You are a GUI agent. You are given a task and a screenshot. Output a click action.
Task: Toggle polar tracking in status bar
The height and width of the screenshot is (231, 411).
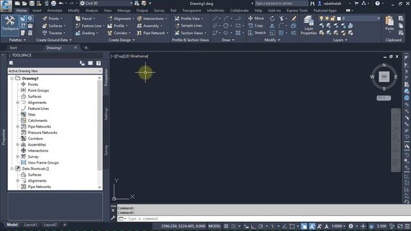[x=261, y=226]
